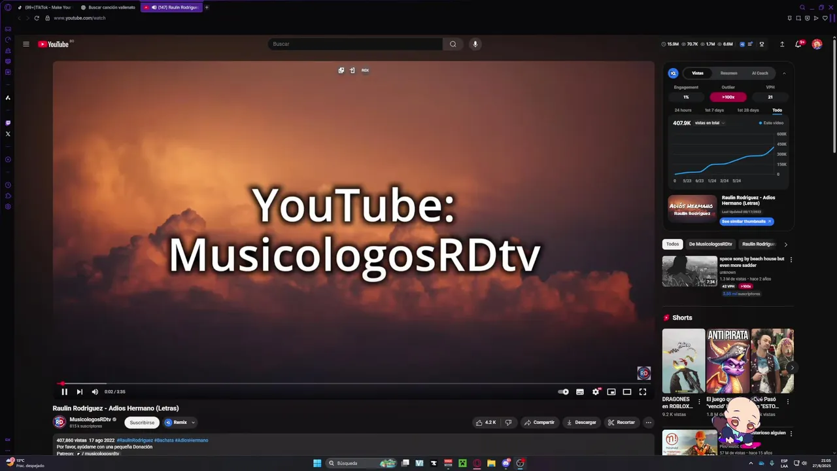Select the 24 hours range
The image size is (837, 471).
pyautogui.click(x=683, y=110)
